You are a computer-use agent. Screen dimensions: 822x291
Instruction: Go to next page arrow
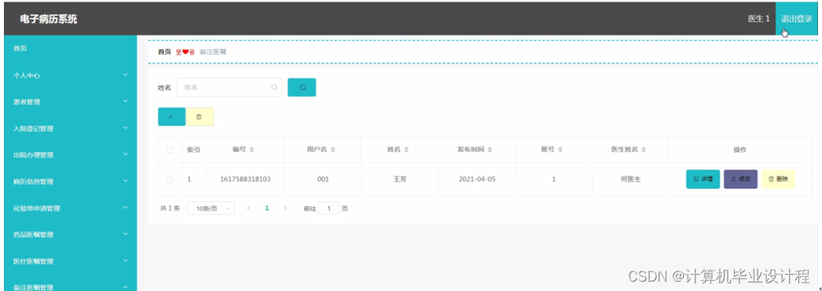(285, 208)
